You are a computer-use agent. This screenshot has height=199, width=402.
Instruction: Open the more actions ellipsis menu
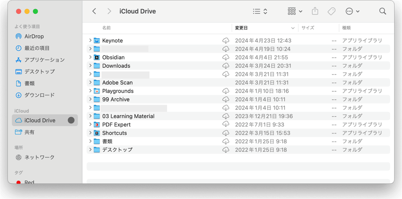(x=352, y=11)
